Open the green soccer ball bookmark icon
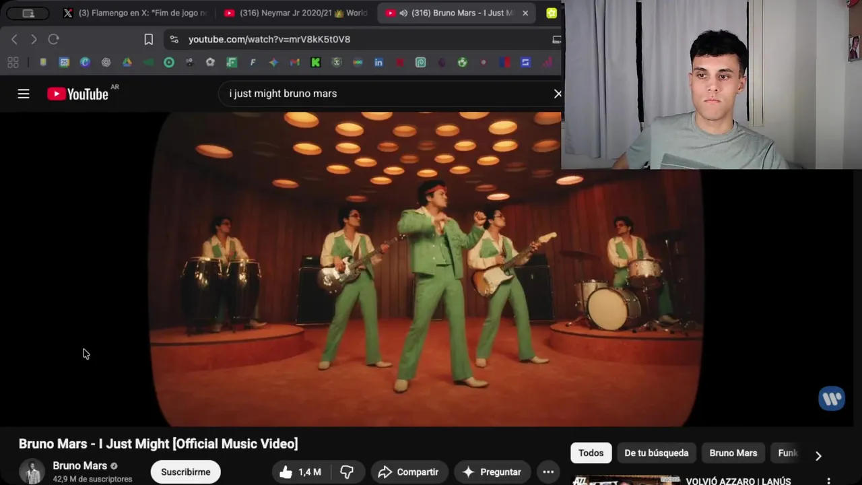Screen dimensions: 862x485 (462, 63)
